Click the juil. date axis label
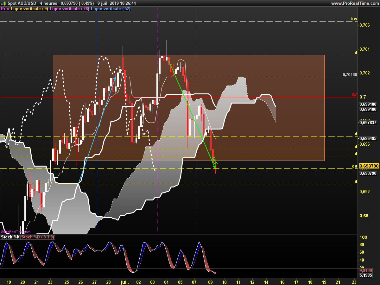 (125, 282)
